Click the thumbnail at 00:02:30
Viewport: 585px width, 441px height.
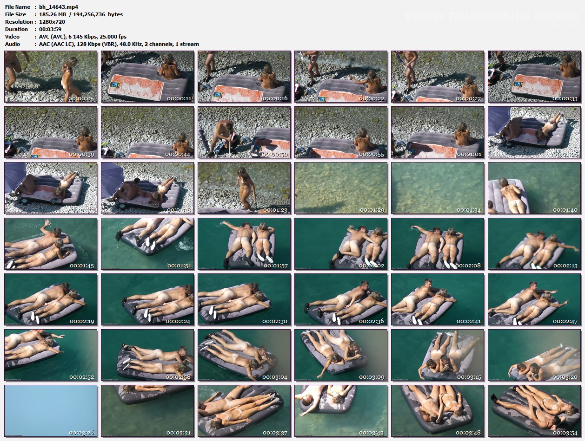pyautogui.click(x=244, y=299)
